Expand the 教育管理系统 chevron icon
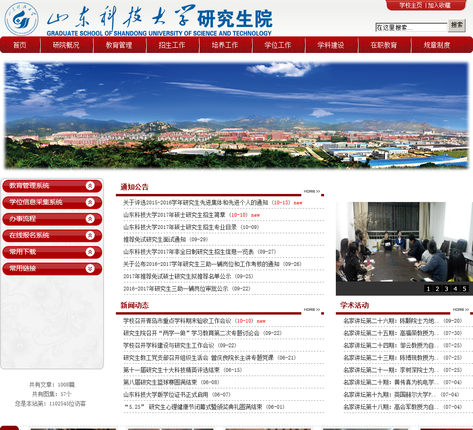The image size is (473, 430). 90,186
